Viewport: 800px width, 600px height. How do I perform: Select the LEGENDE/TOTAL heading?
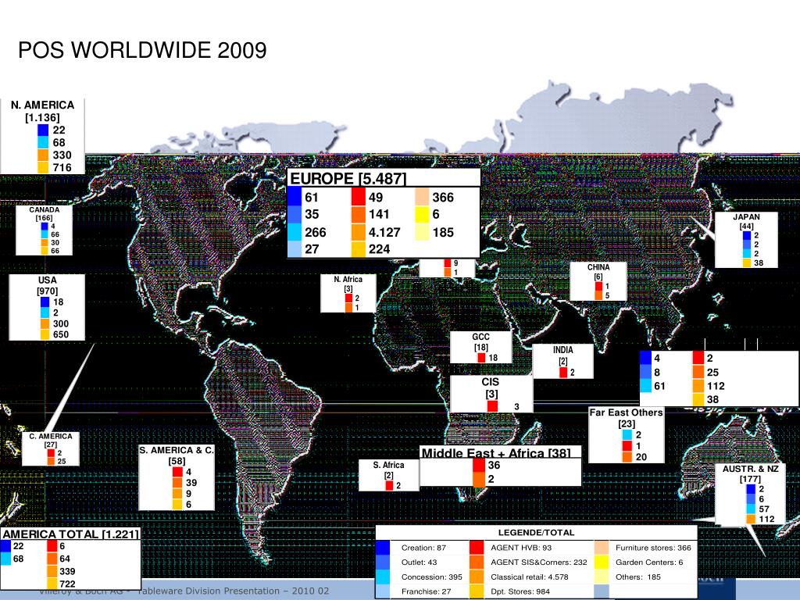[536, 532]
